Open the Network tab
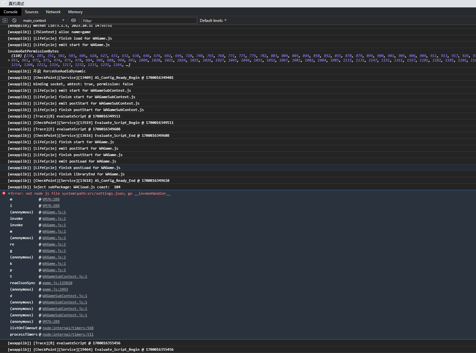Image resolution: width=476 pixels, height=353 pixels. (x=53, y=12)
